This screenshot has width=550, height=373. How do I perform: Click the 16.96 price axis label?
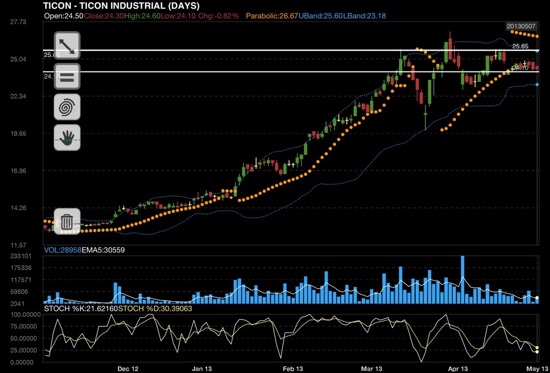[18, 171]
